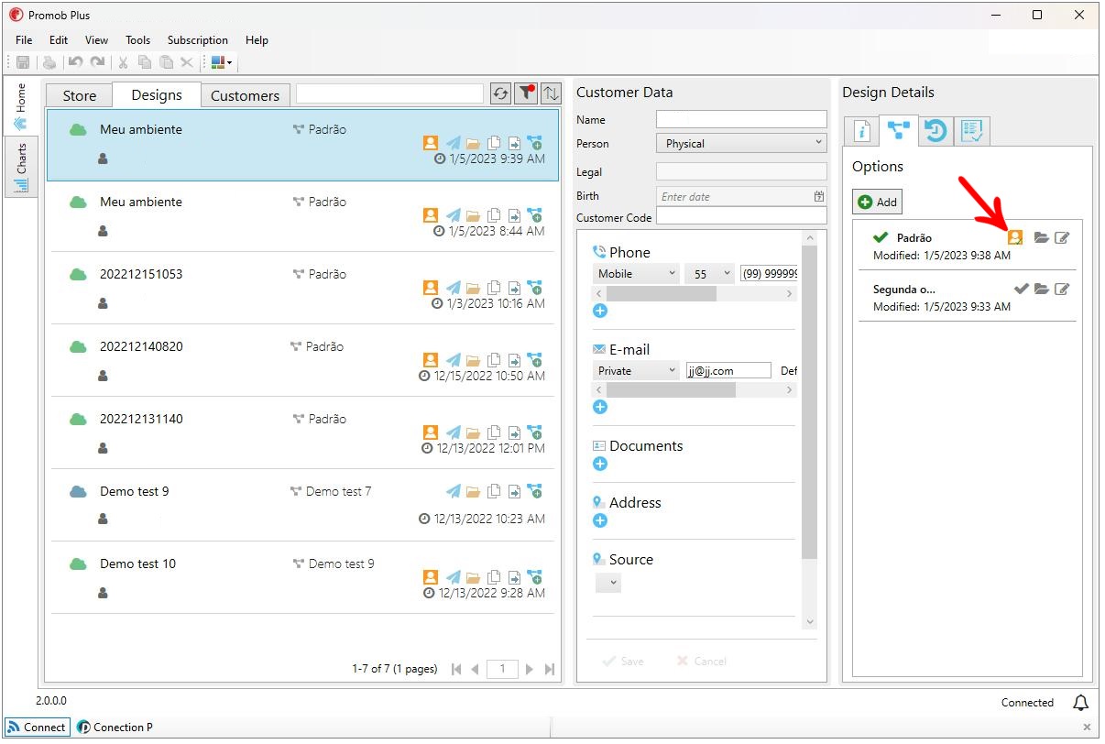Image resolution: width=1105 pixels, height=744 pixels.
Task: Go to the last page of designs
Action: tap(550, 669)
